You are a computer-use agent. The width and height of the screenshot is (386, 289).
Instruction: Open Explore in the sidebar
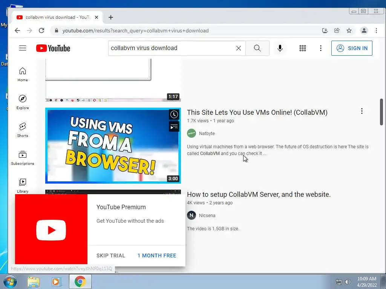coord(23,102)
